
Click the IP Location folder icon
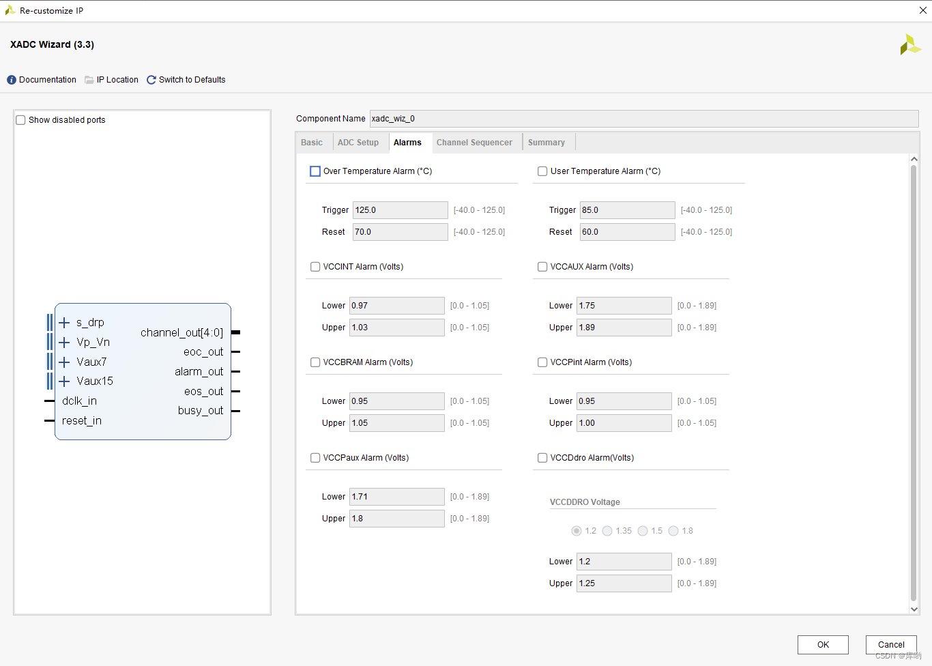89,80
